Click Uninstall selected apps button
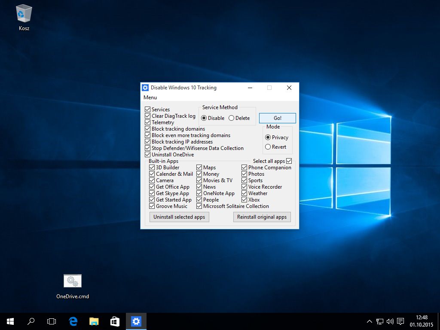The height and width of the screenshot is (330, 440). pyautogui.click(x=179, y=217)
